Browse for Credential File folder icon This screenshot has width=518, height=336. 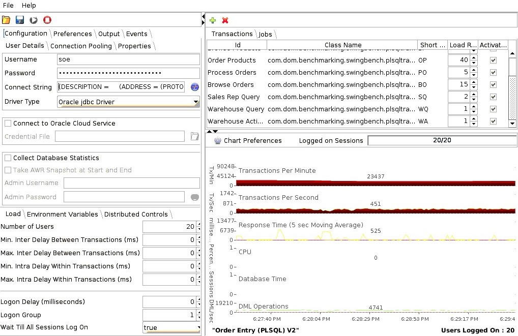click(x=194, y=136)
